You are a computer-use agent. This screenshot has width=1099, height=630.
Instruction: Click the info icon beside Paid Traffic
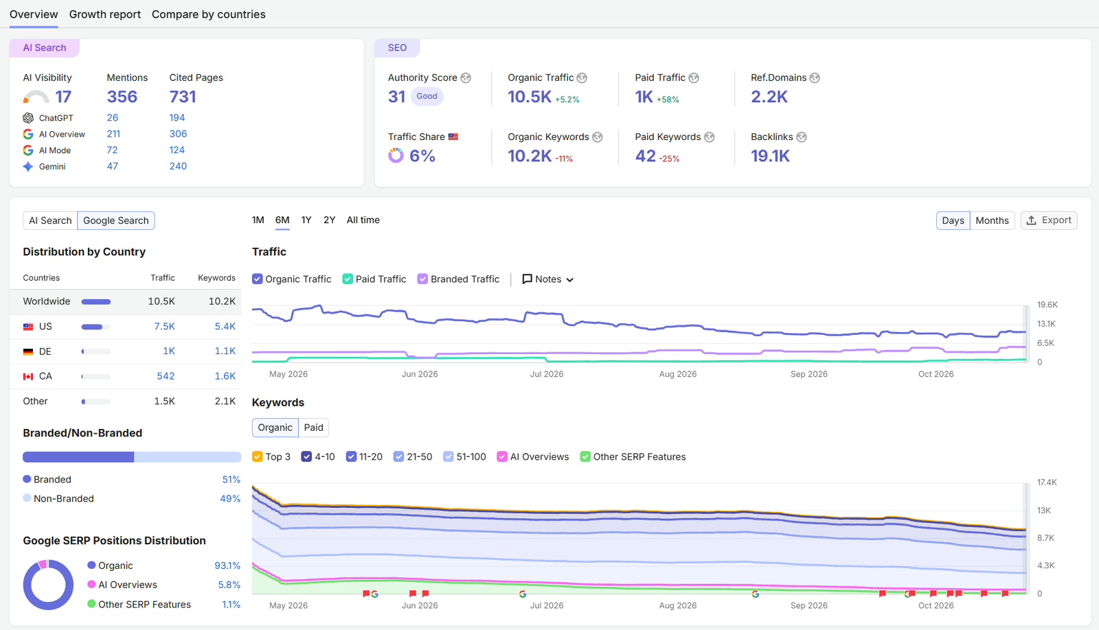694,78
